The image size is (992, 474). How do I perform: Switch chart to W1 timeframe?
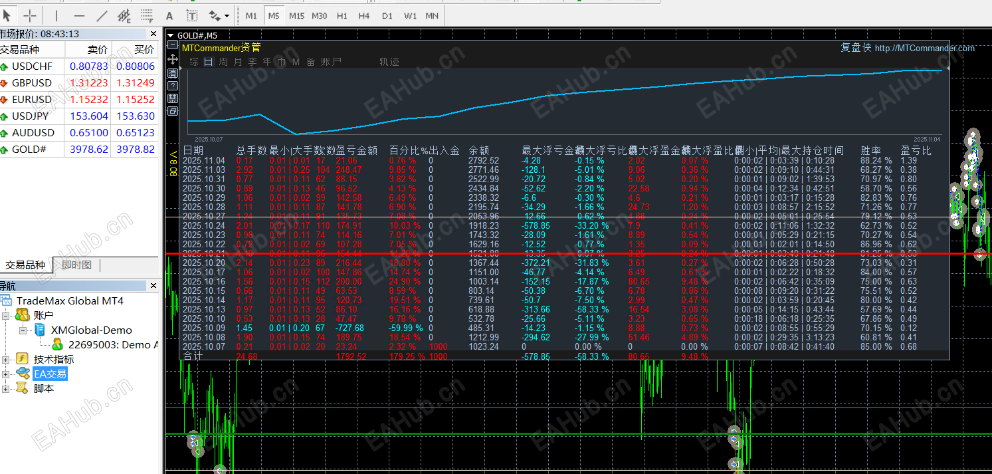(x=411, y=15)
